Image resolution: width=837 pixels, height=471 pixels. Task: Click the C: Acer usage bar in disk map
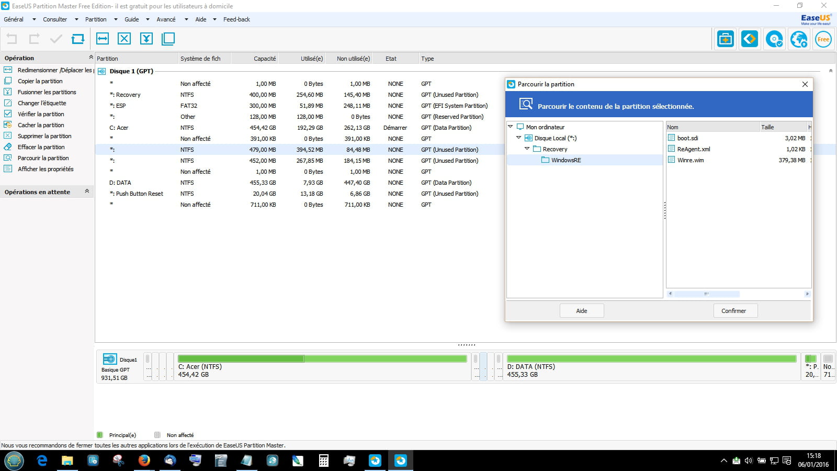[322, 358]
